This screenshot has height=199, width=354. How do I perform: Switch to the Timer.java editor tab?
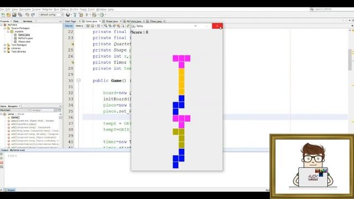(x=156, y=21)
